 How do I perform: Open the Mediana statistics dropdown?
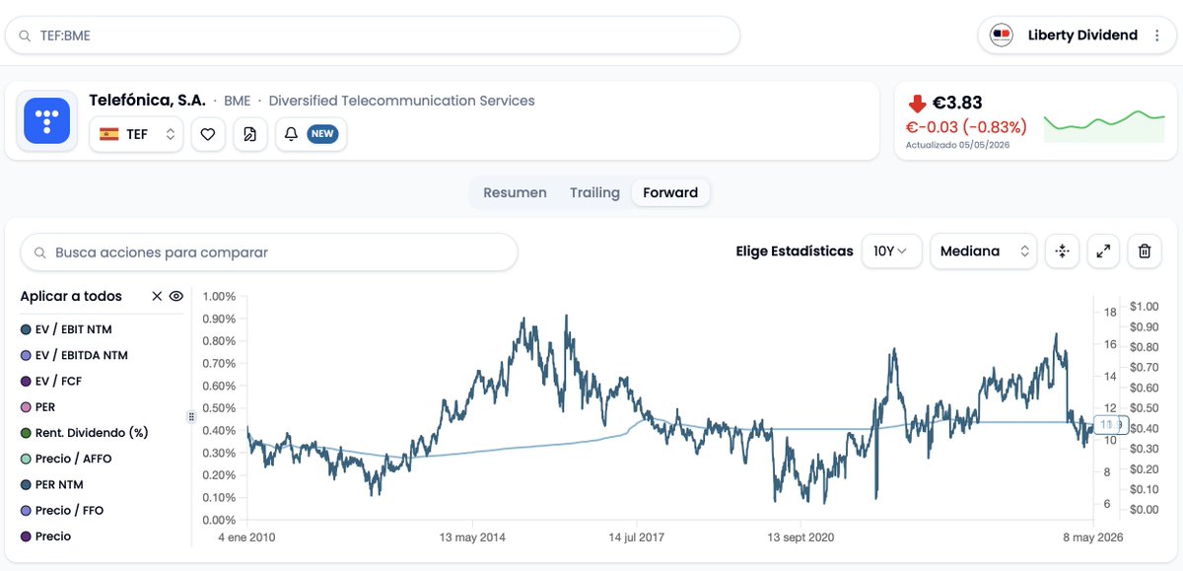pyautogui.click(x=983, y=251)
